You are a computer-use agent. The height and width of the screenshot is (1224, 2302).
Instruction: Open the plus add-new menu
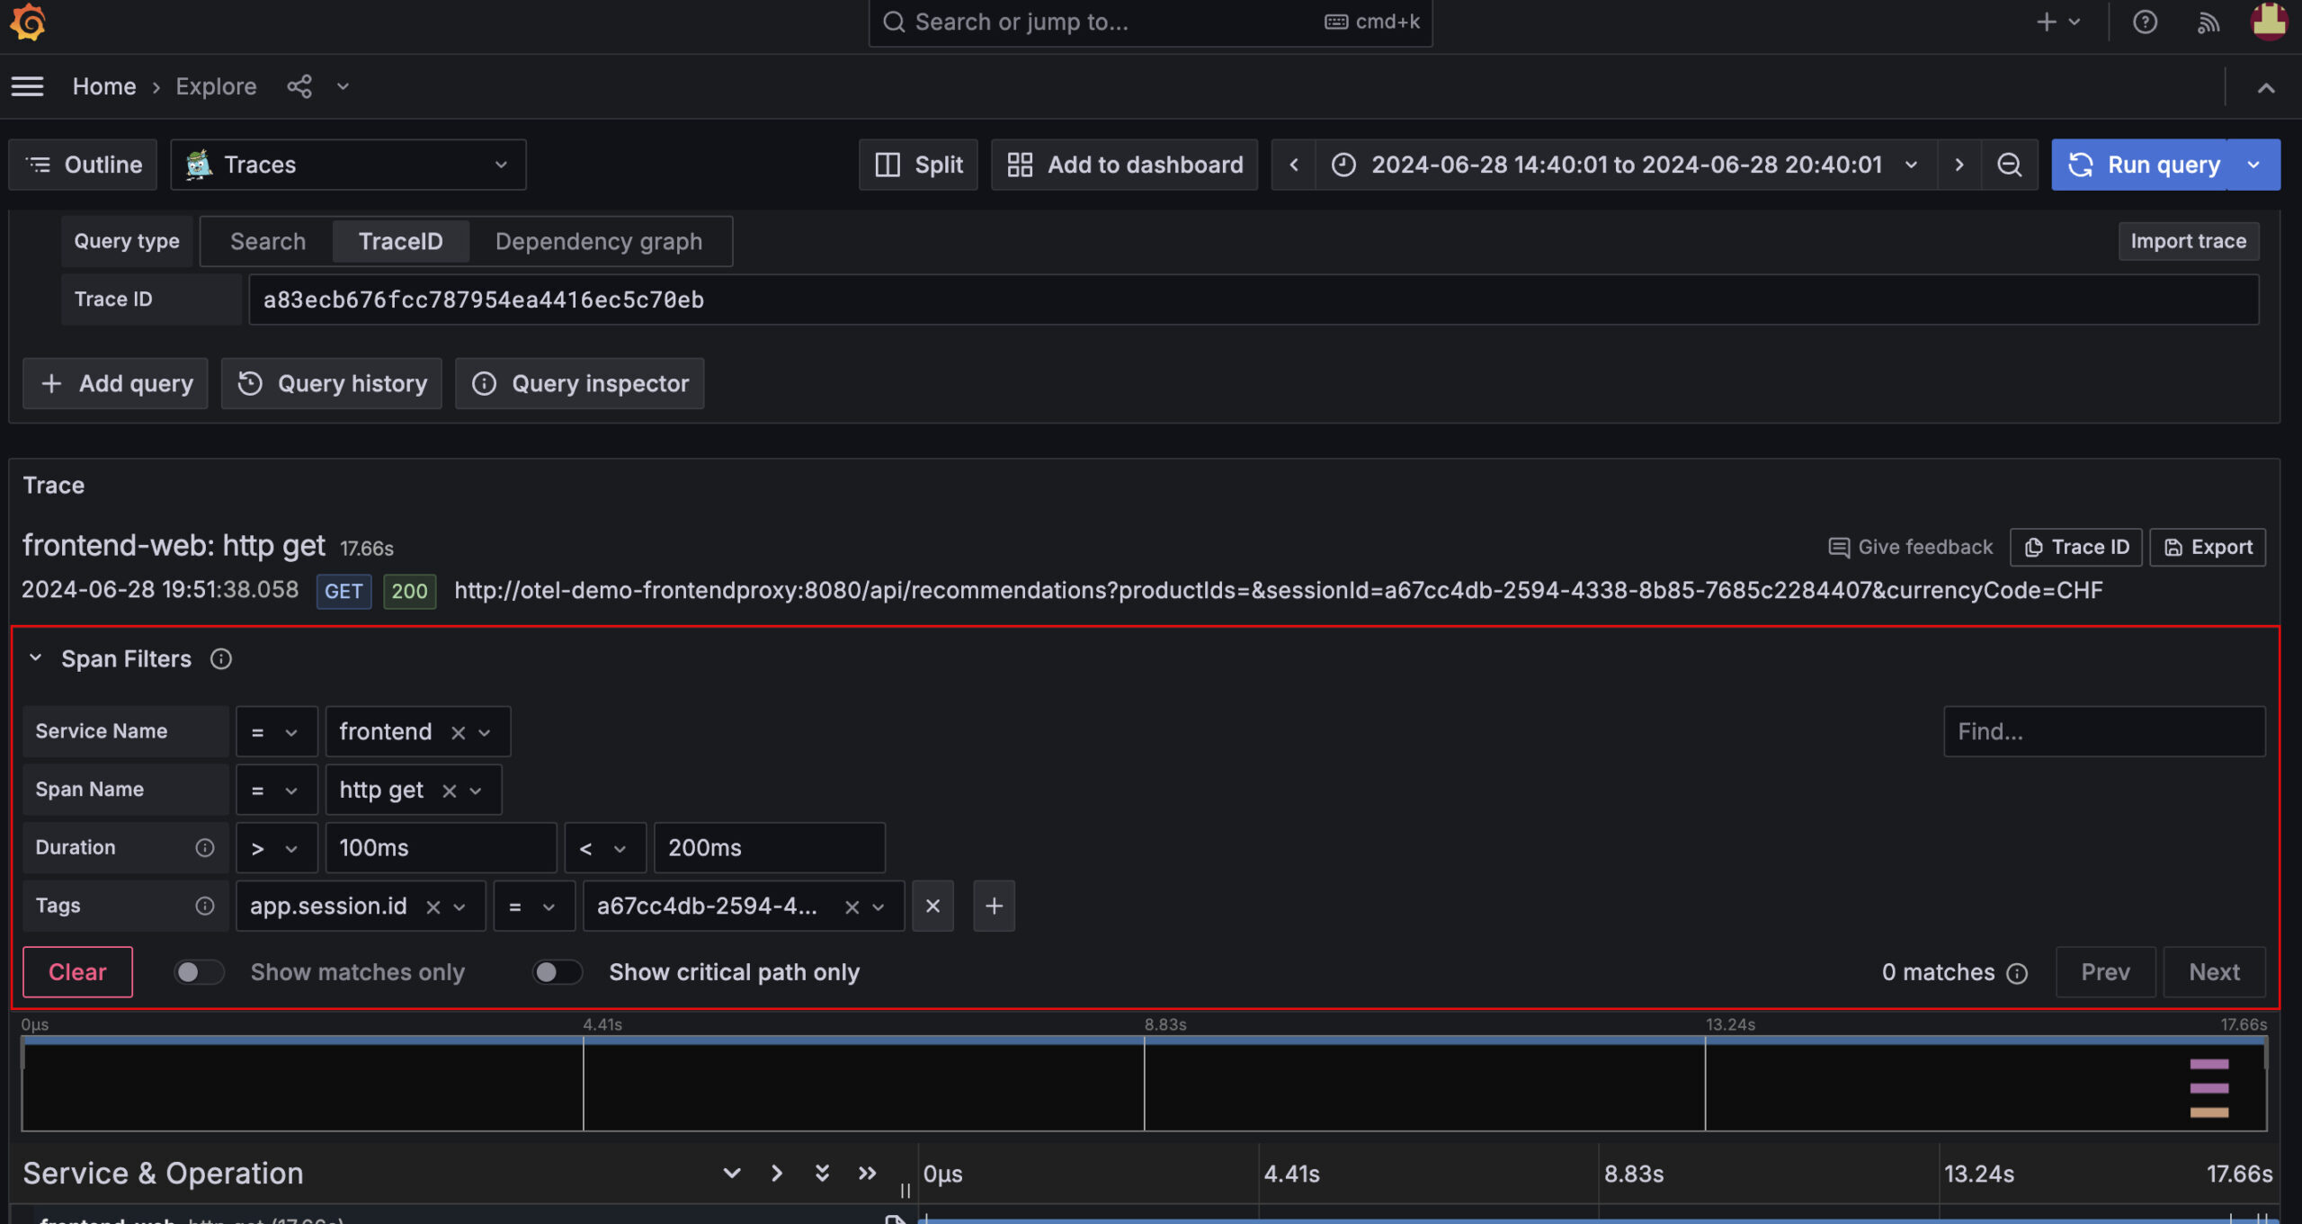click(2057, 22)
